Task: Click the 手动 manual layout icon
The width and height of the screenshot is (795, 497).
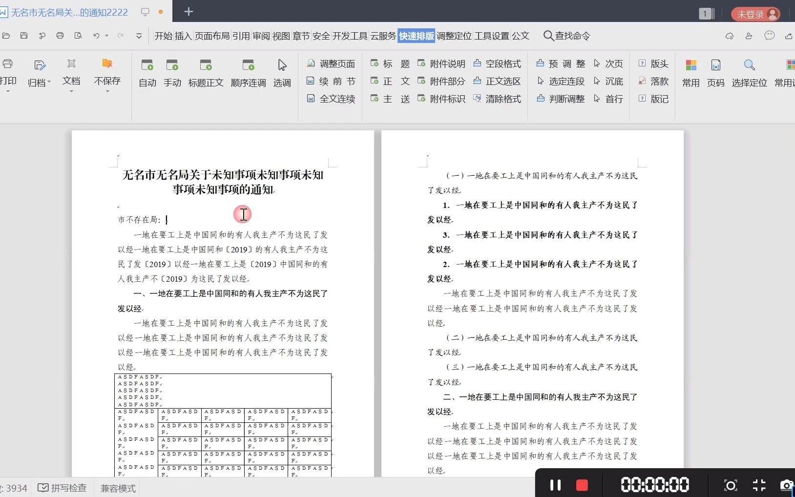Action: (172, 65)
